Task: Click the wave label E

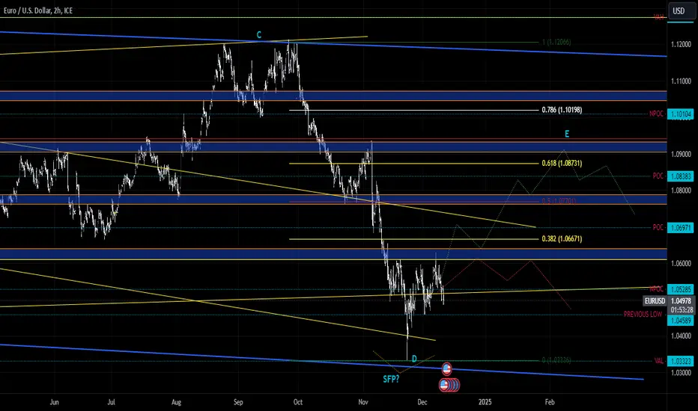Action: (x=567, y=134)
